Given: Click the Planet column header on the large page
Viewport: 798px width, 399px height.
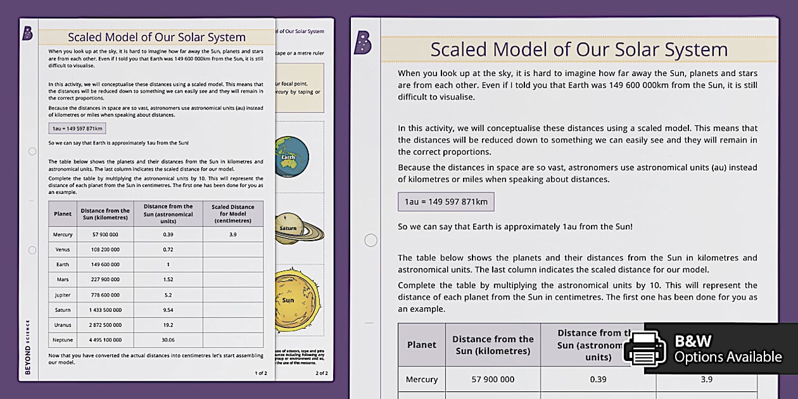Looking at the screenshot, I should 421,345.
